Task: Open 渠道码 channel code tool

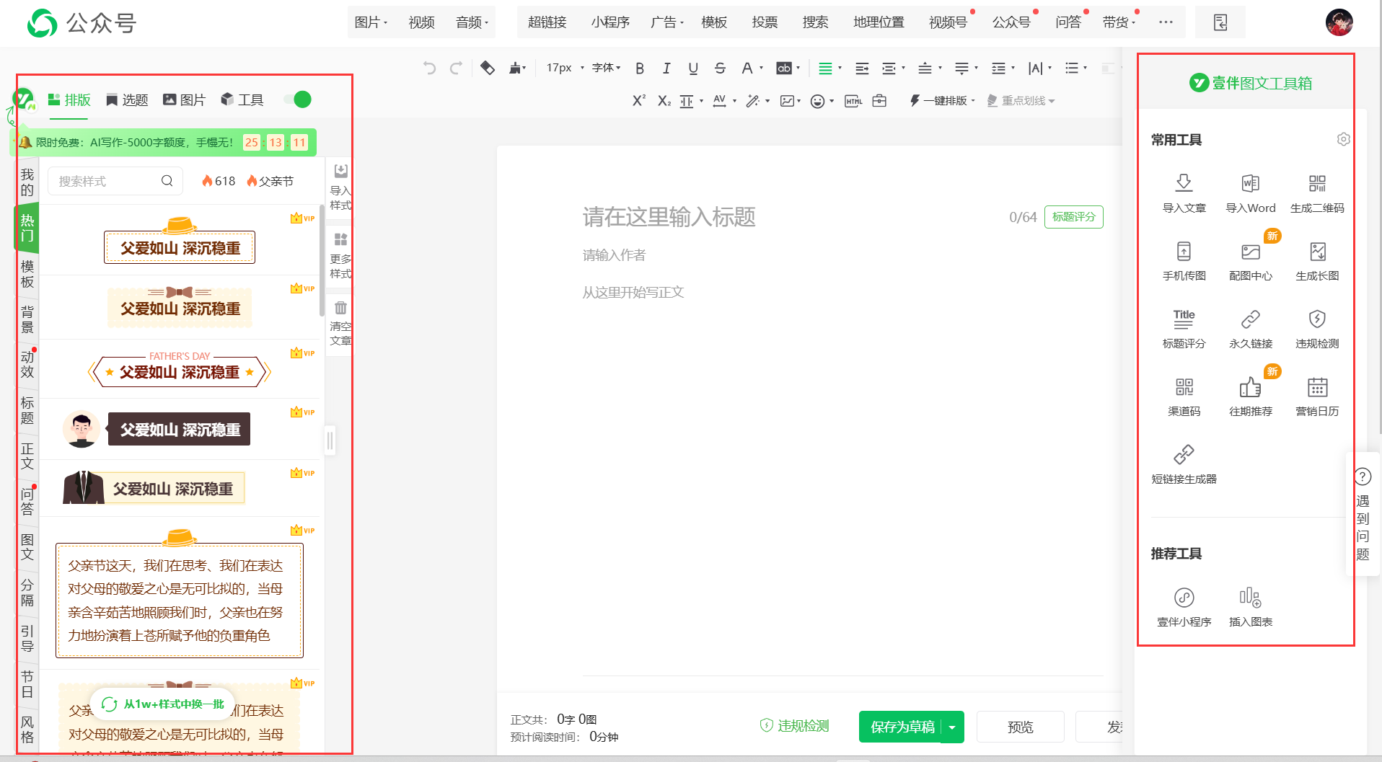Action: click(1184, 396)
